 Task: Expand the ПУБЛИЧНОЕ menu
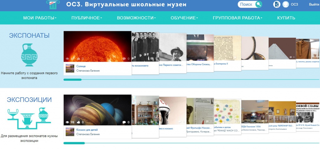click(87, 18)
